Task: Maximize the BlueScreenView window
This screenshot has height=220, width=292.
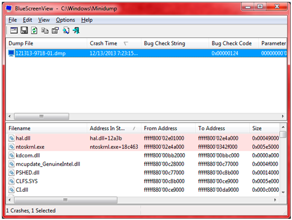Action: (260, 7)
